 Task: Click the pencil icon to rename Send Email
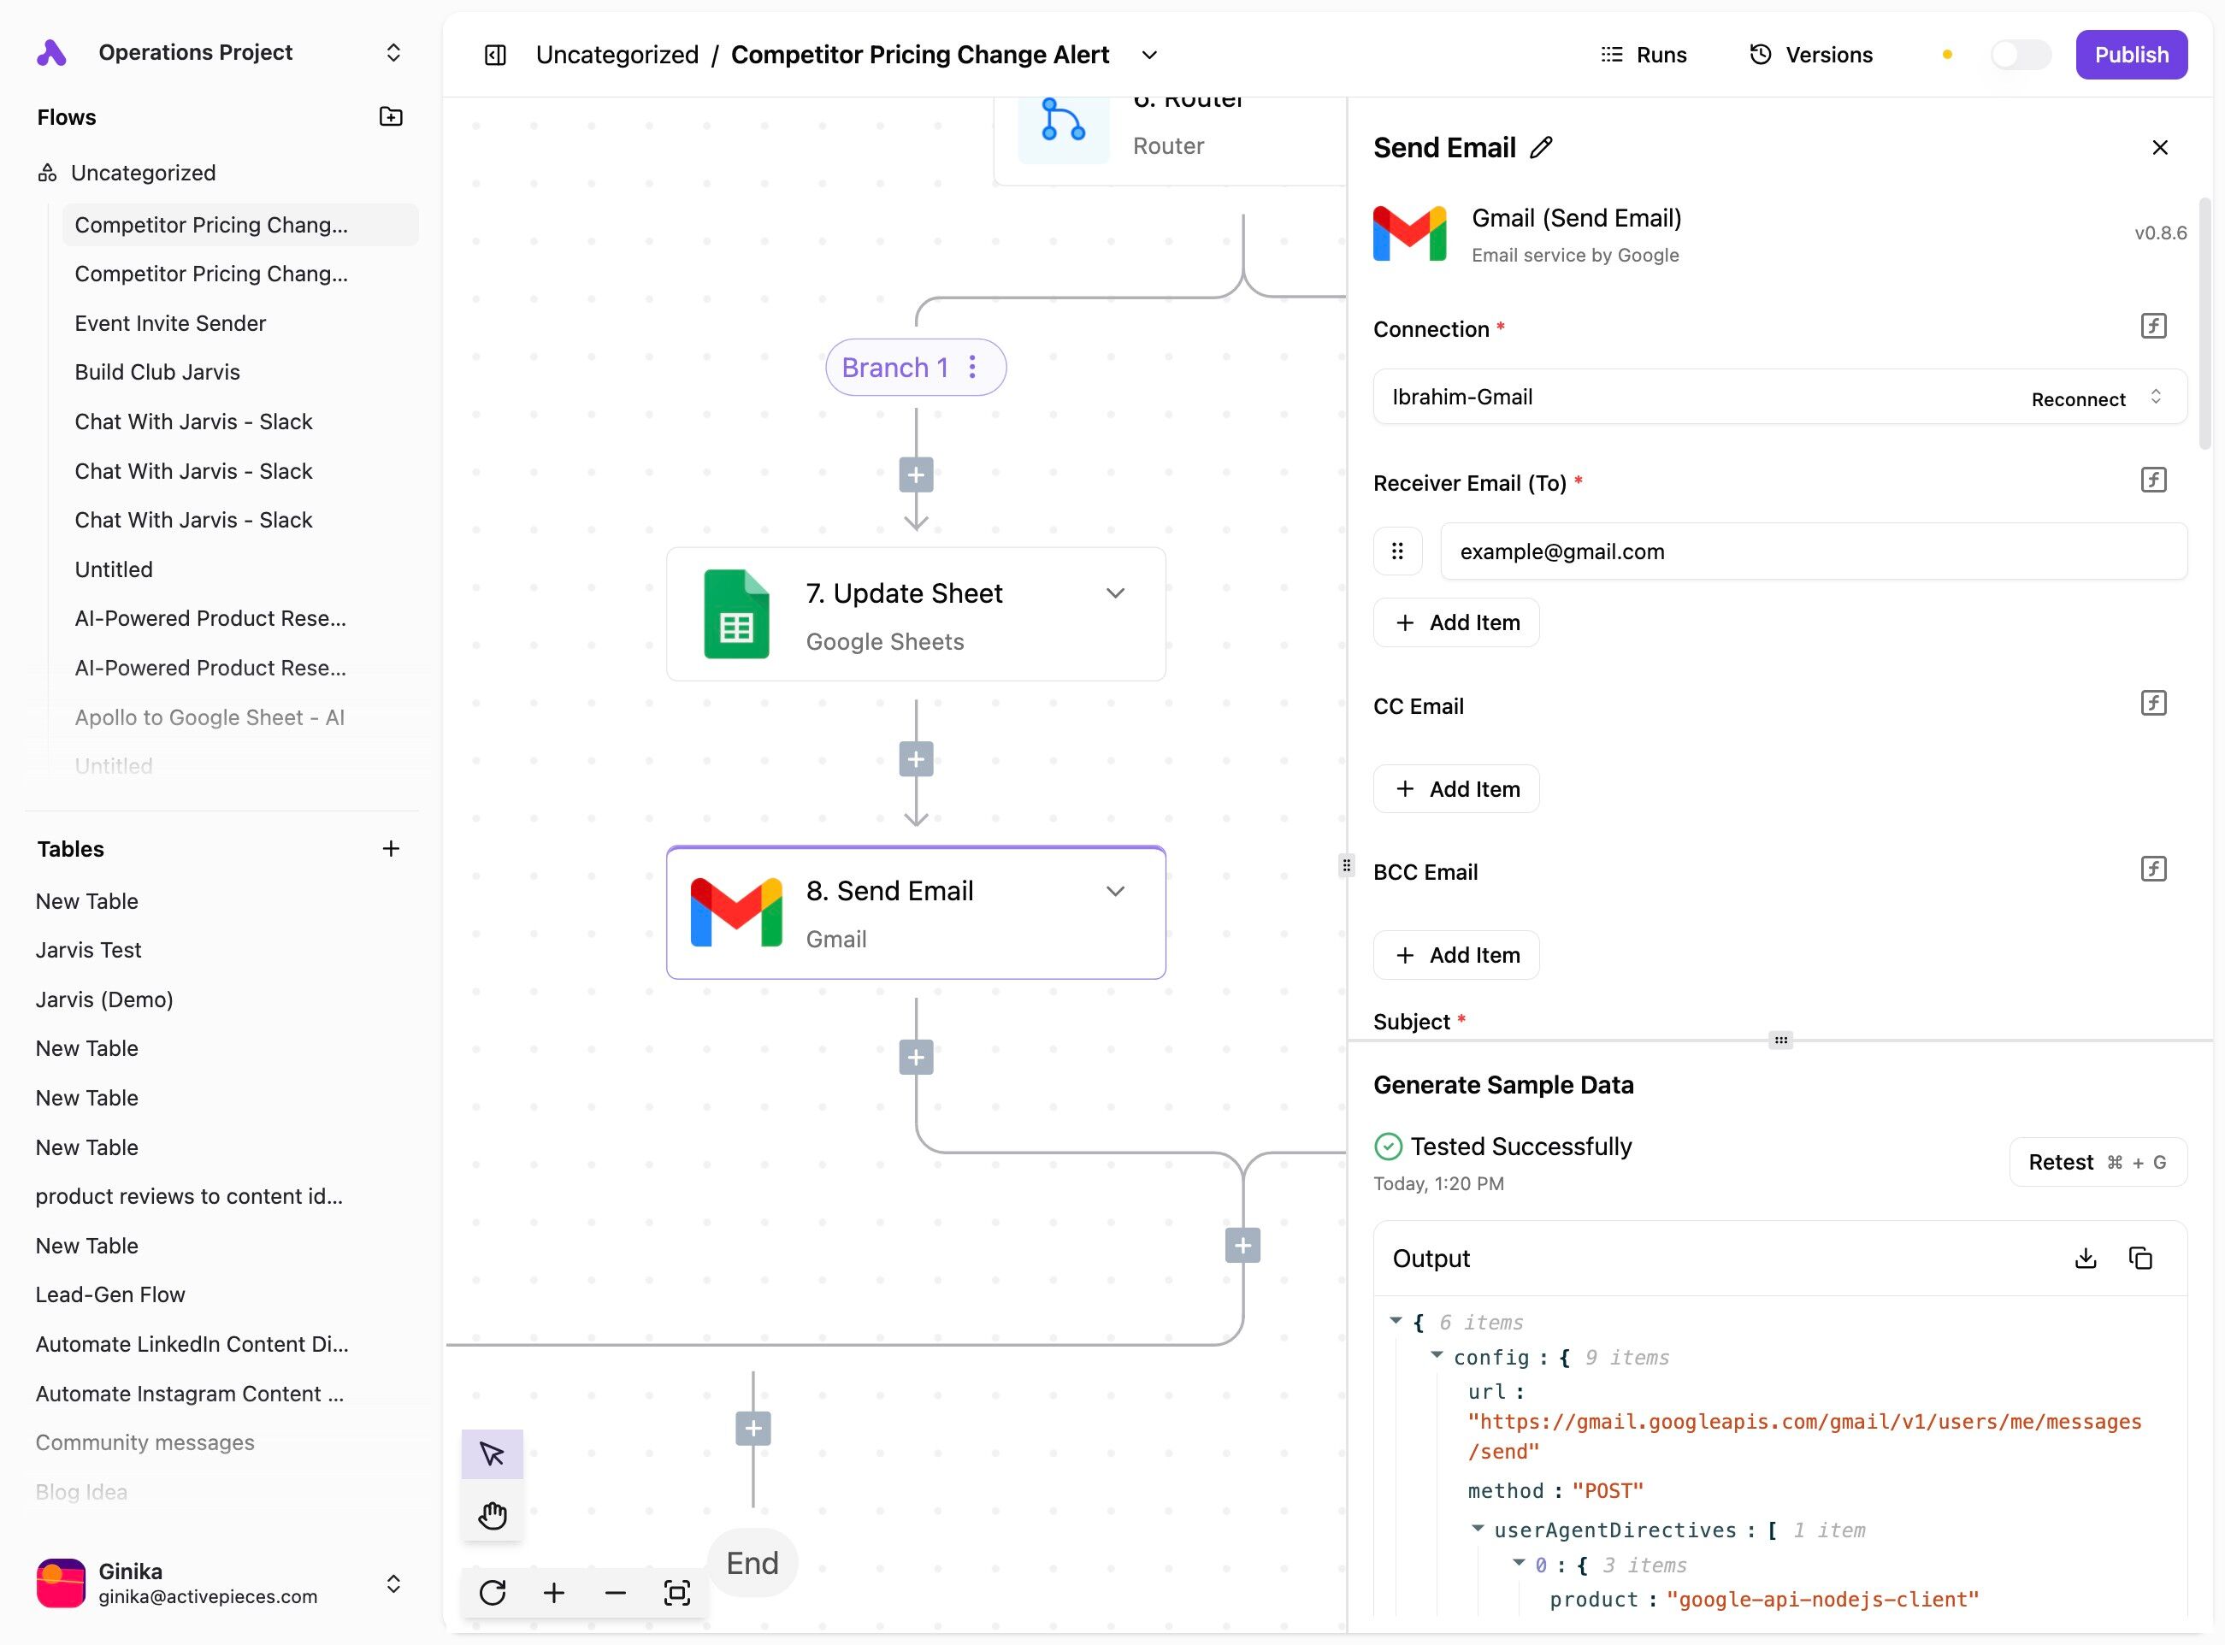(1541, 147)
